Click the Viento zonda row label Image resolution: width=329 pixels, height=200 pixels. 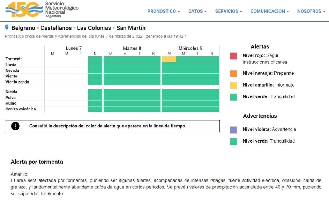[x=17, y=82]
